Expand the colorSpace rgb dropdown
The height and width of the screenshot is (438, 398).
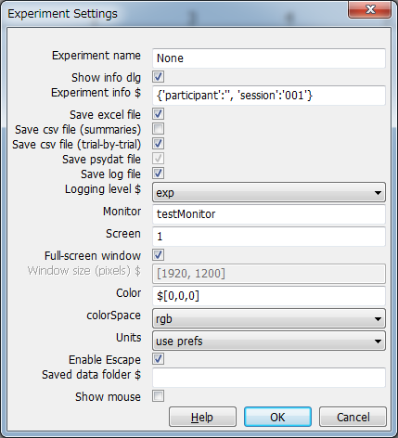269,318
